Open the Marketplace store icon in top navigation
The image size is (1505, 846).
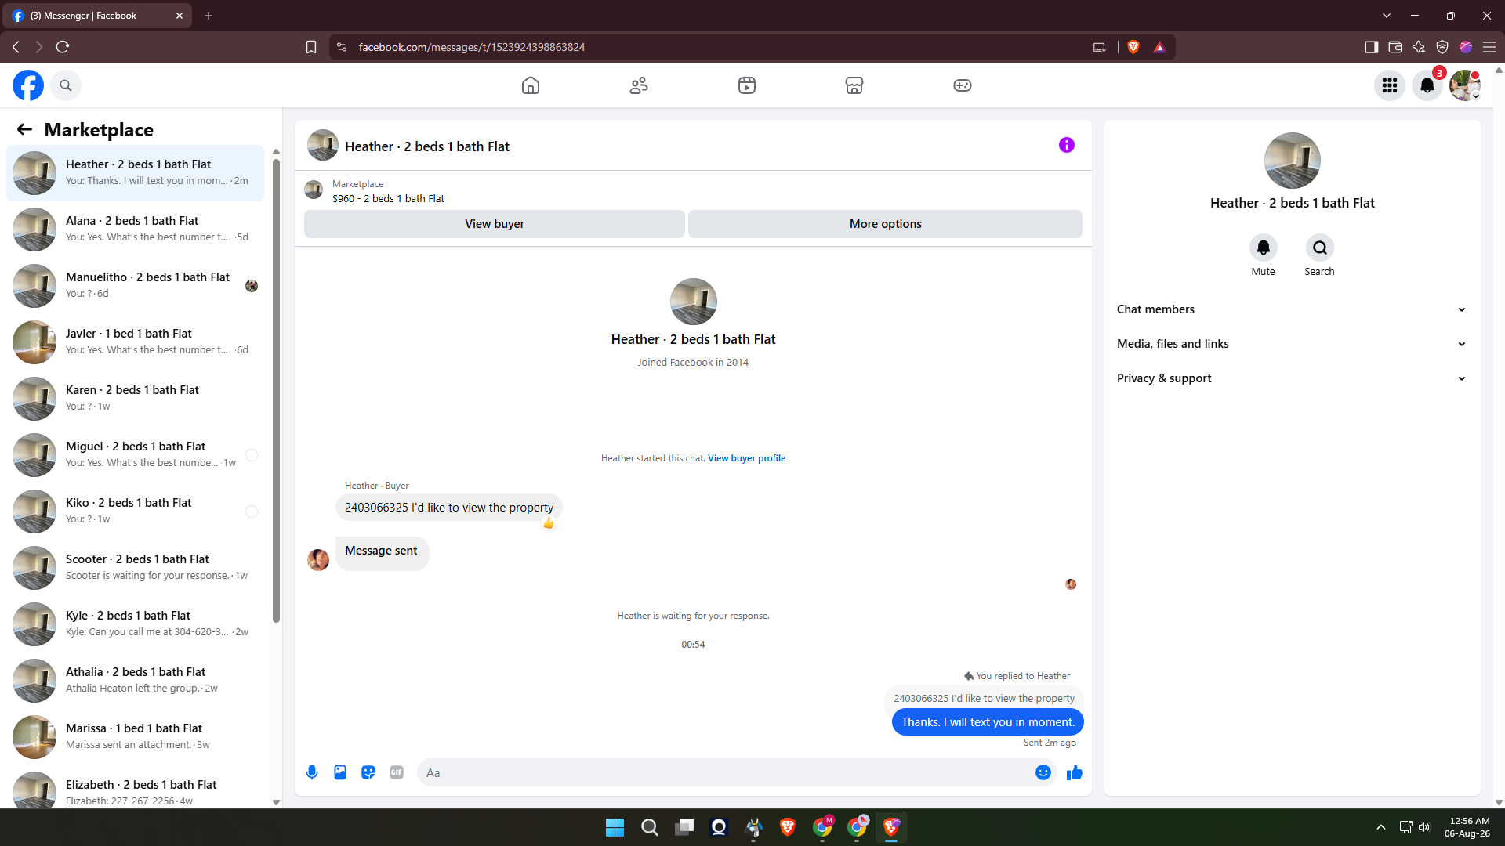[x=854, y=85]
